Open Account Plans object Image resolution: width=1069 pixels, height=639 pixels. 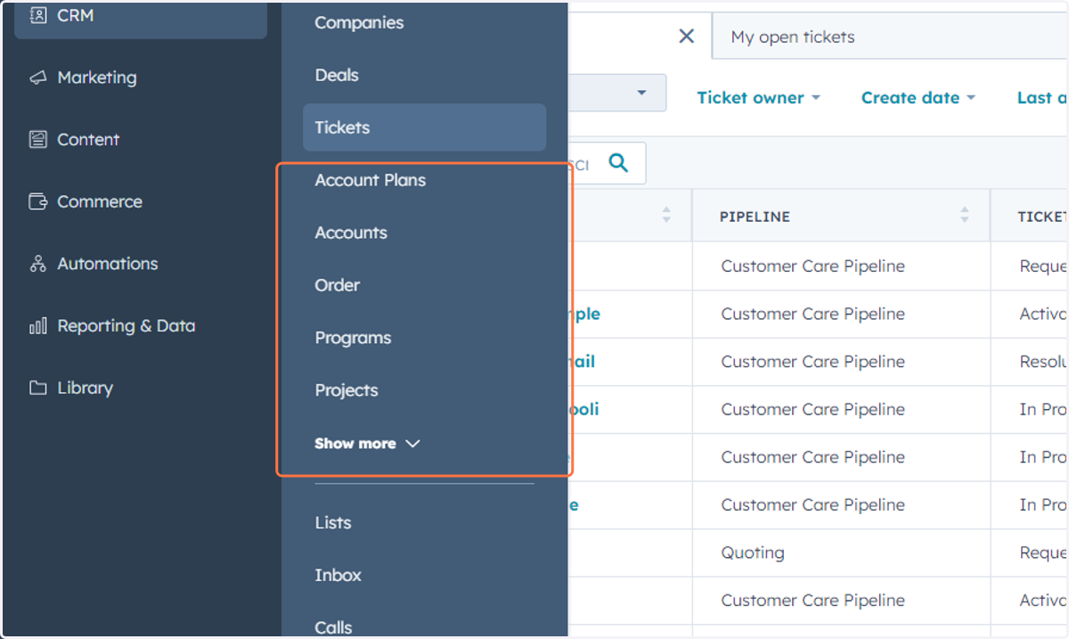[371, 180]
